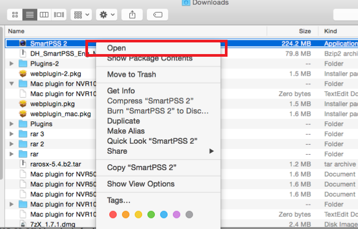Expand the rar folder
Viewport: 358px width, 229px height.
click(12, 154)
